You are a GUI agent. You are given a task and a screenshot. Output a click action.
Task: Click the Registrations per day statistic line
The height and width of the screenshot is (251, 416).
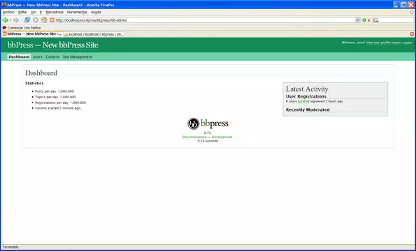pos(61,102)
